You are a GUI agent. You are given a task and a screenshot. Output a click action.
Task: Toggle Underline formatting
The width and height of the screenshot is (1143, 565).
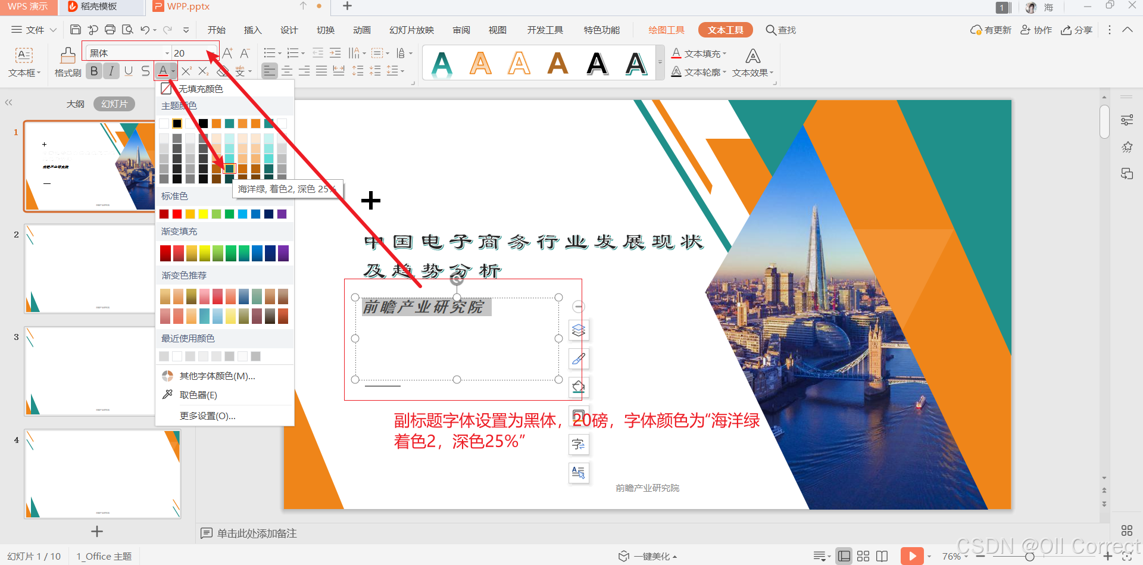coord(129,71)
